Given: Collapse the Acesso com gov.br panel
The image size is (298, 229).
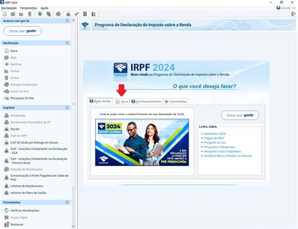Looking at the screenshot, I should pos(67,21).
